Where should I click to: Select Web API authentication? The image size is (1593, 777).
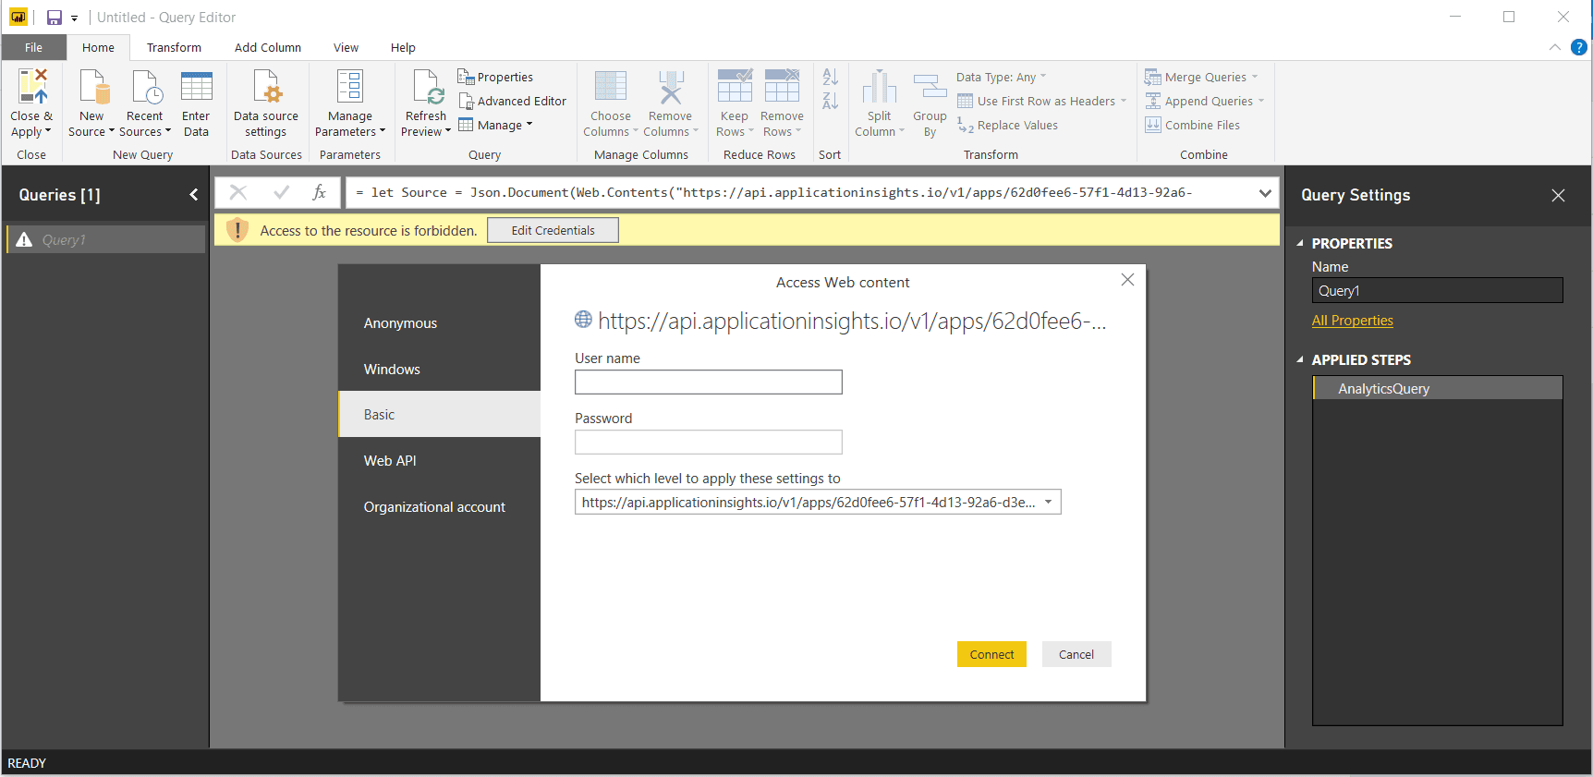pyautogui.click(x=440, y=460)
